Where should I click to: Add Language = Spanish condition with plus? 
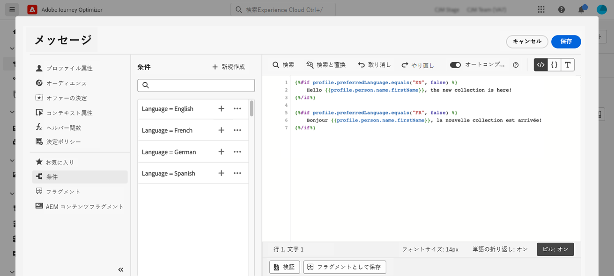point(222,173)
